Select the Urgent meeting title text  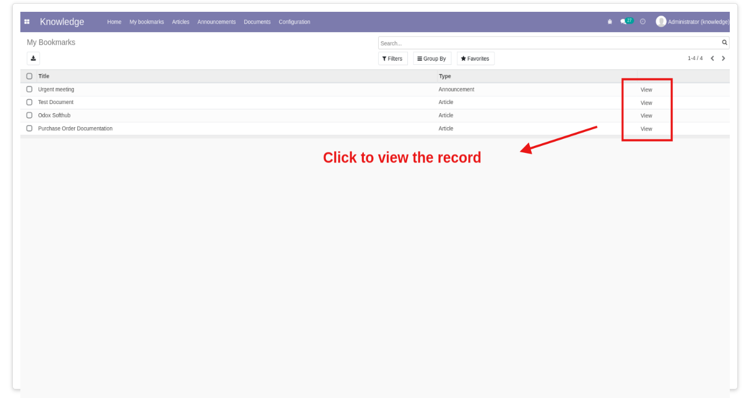click(56, 90)
